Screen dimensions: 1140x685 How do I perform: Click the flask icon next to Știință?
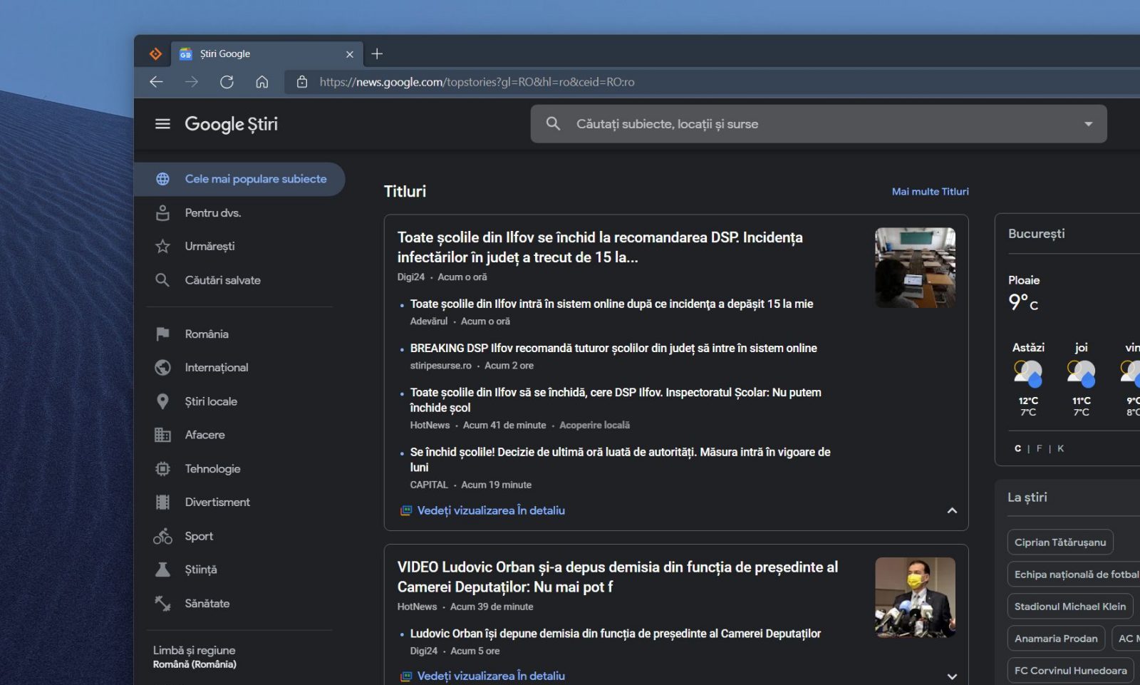pos(162,570)
